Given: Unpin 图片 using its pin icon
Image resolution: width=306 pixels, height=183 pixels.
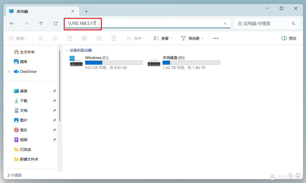Looking at the screenshot, I should coord(54,120).
